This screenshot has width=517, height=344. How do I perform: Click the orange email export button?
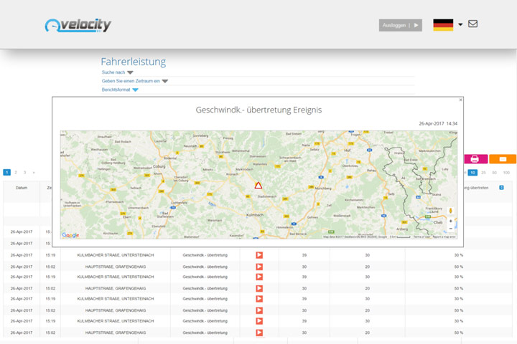[503, 159]
